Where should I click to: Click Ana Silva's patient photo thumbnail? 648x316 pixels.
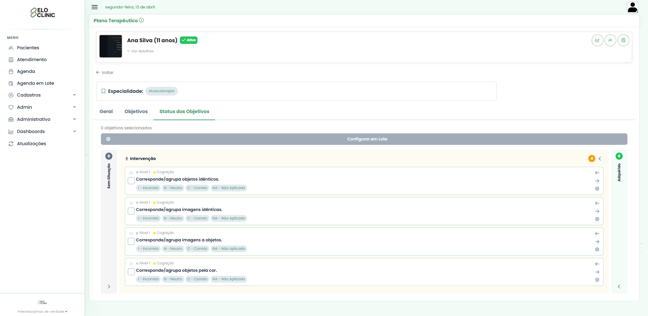point(111,46)
